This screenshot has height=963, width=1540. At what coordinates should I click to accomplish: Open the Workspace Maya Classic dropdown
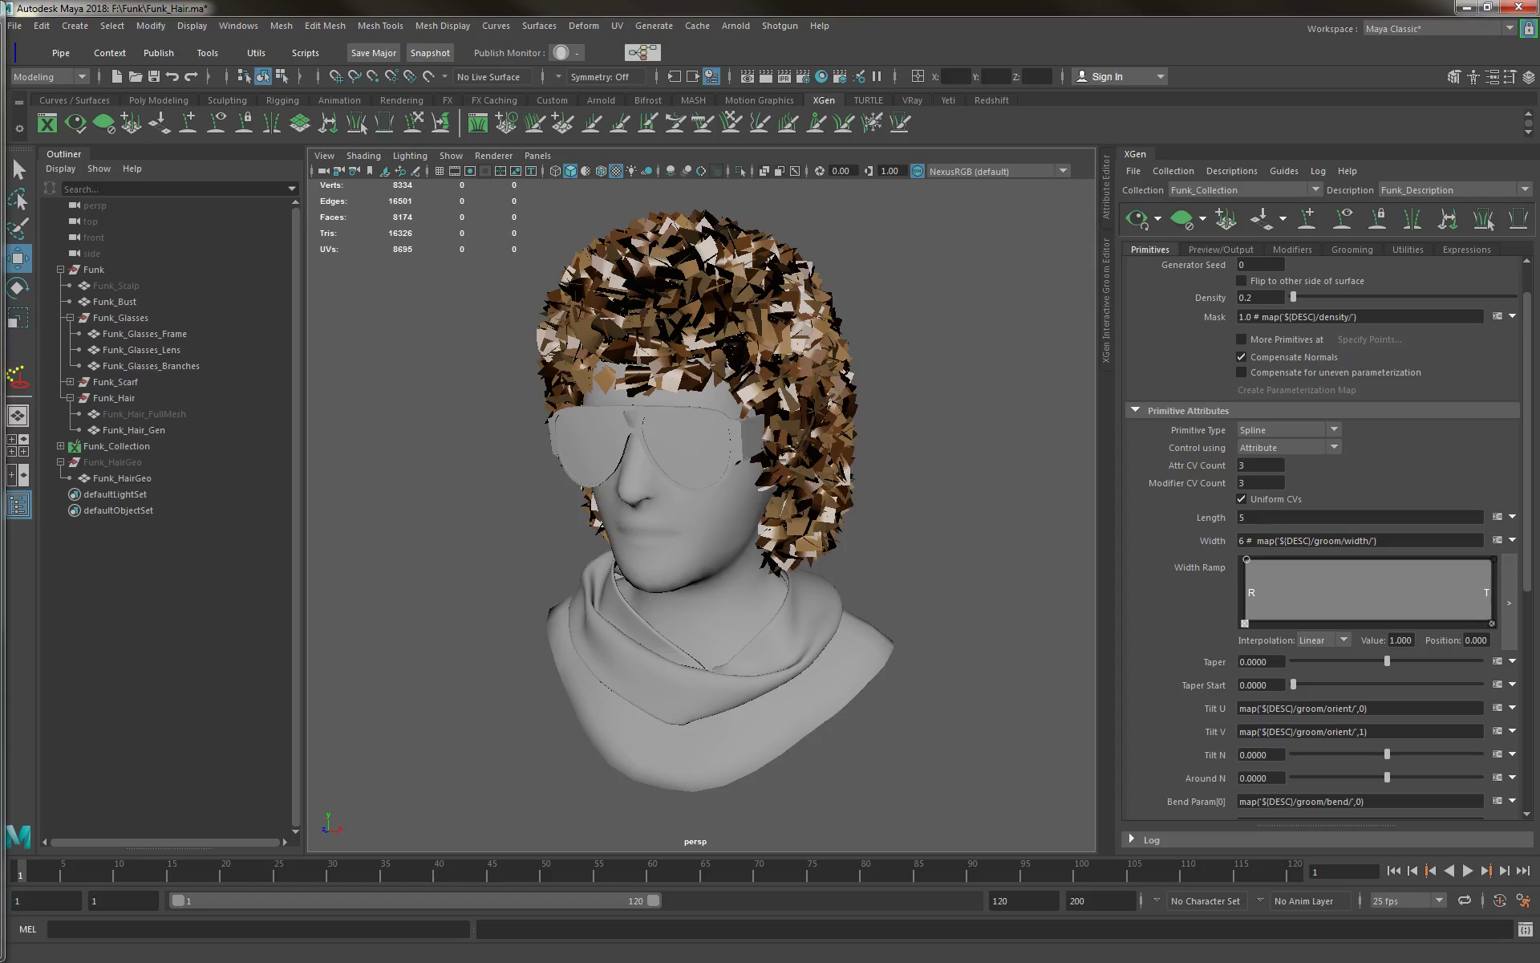pos(1439,29)
